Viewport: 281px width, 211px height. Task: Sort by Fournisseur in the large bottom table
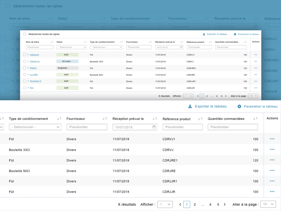tap(105, 119)
